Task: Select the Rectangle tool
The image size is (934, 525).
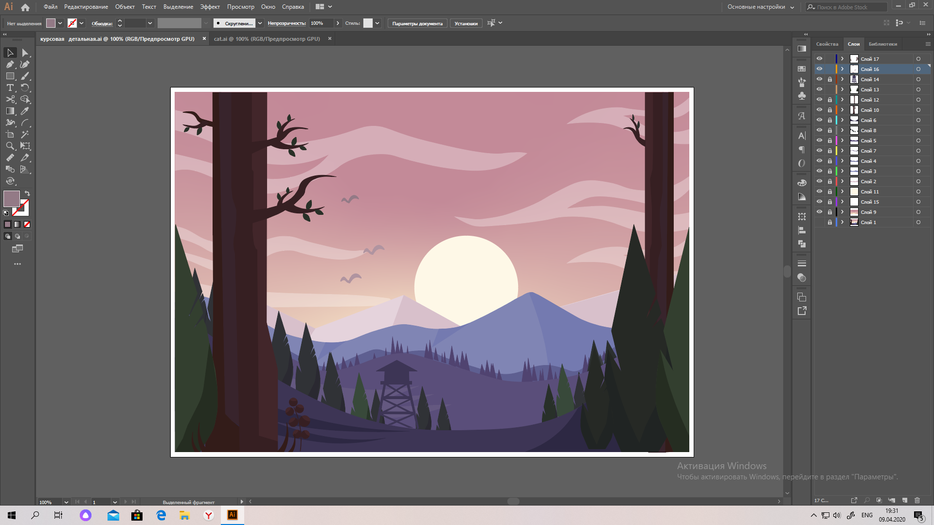Action: (x=10, y=76)
